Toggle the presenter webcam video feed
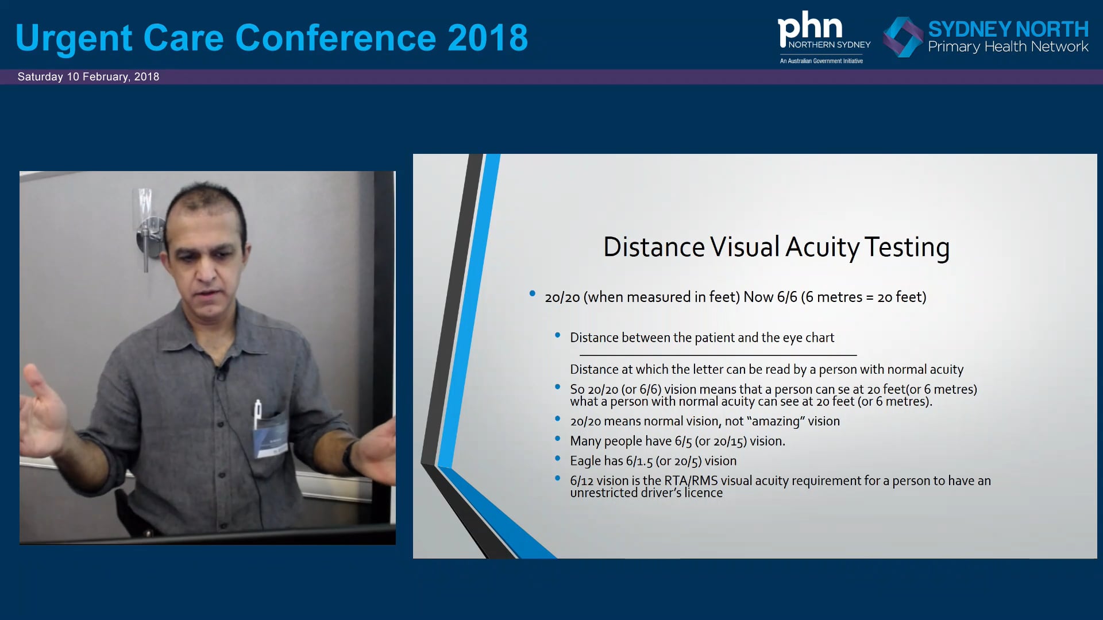The height and width of the screenshot is (620, 1103). tap(207, 357)
